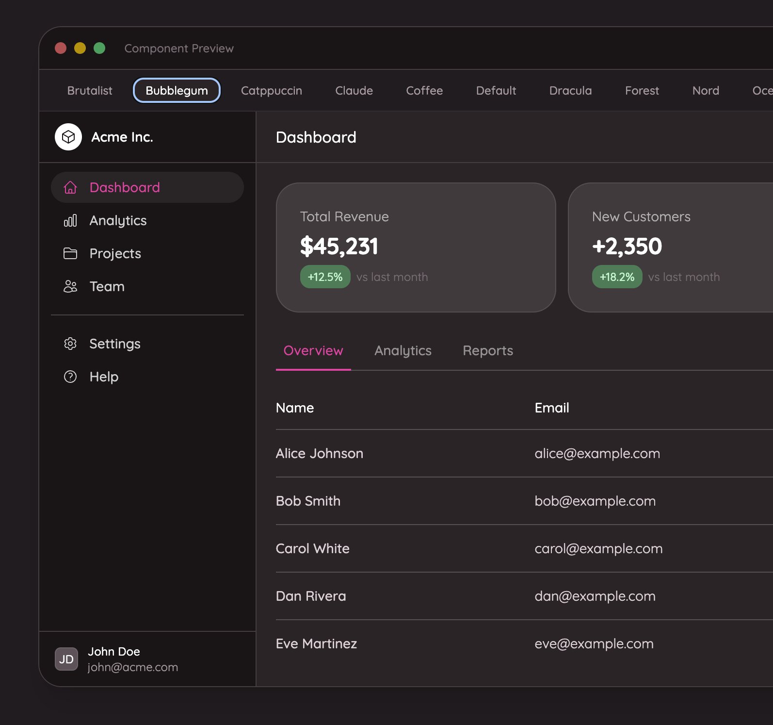Switch to the Claude theme
The image size is (773, 725).
[x=354, y=90]
